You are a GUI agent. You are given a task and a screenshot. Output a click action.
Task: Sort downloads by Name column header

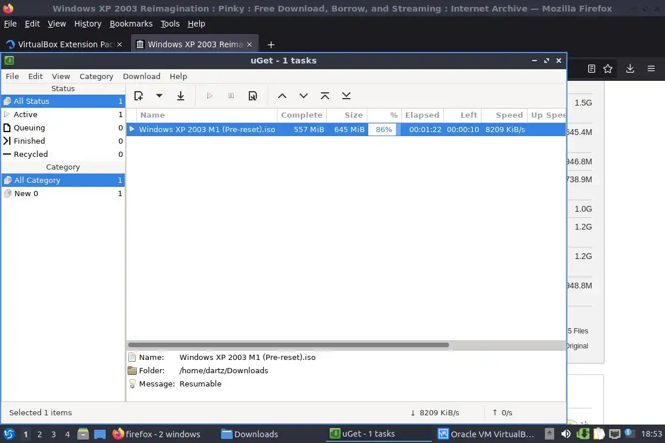click(x=207, y=115)
